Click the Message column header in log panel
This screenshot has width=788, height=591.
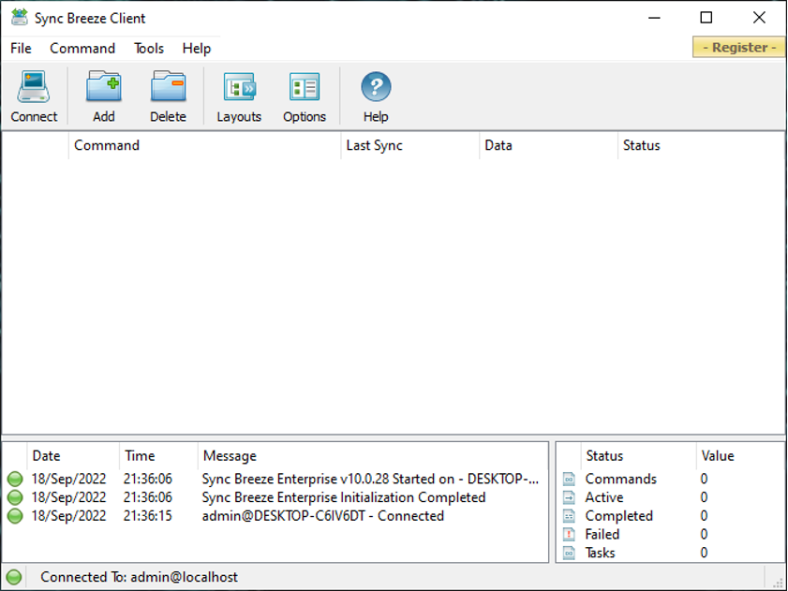tap(372, 456)
